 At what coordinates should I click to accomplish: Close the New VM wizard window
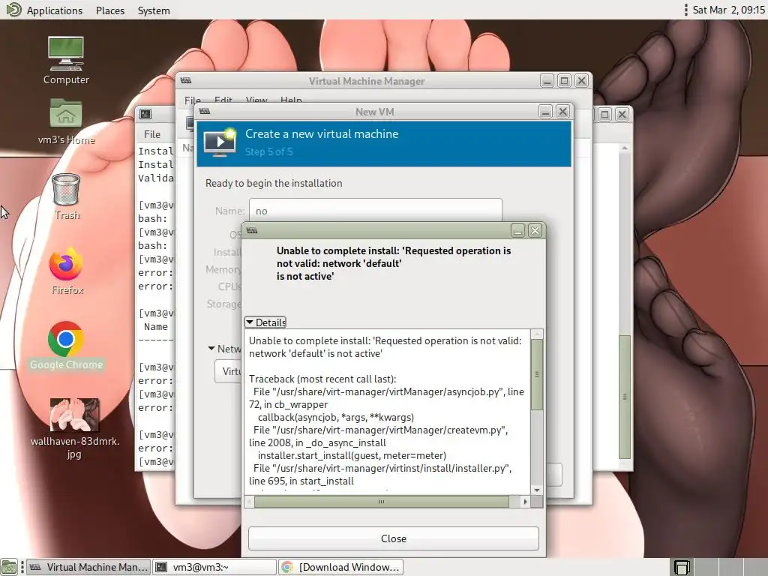point(562,112)
